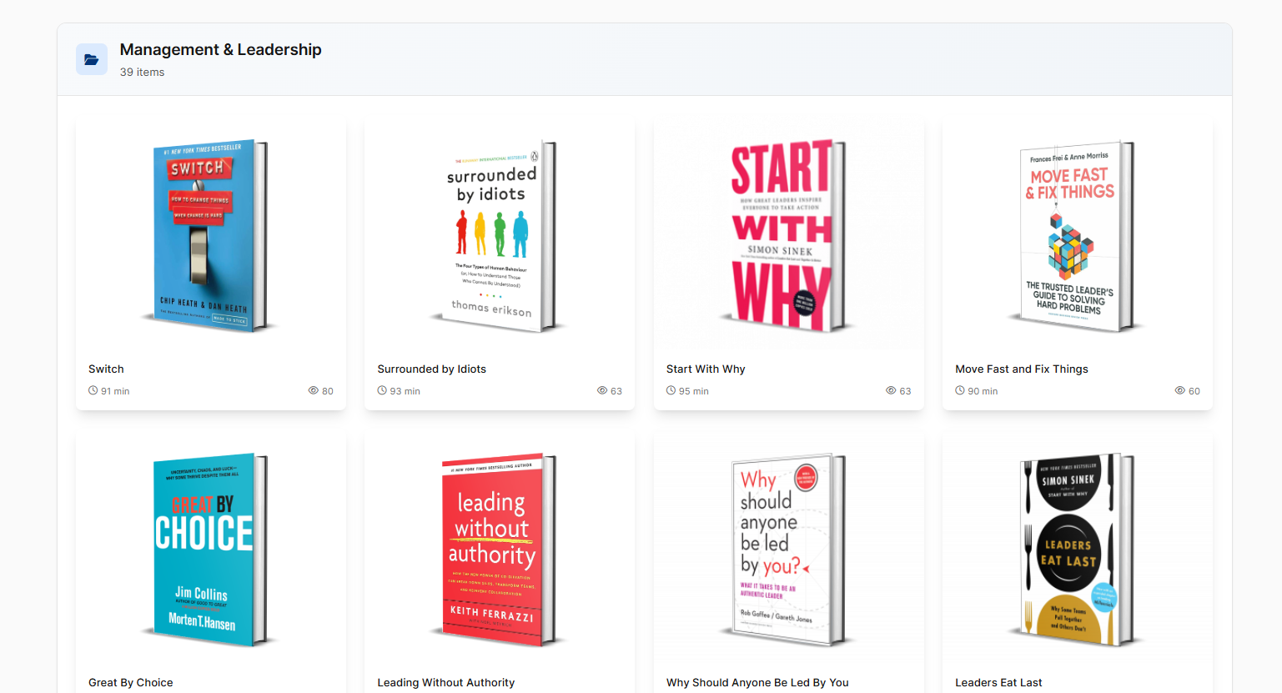Image resolution: width=1282 pixels, height=693 pixels.
Task: Click the 80 view count on Switch
Action: (328, 391)
